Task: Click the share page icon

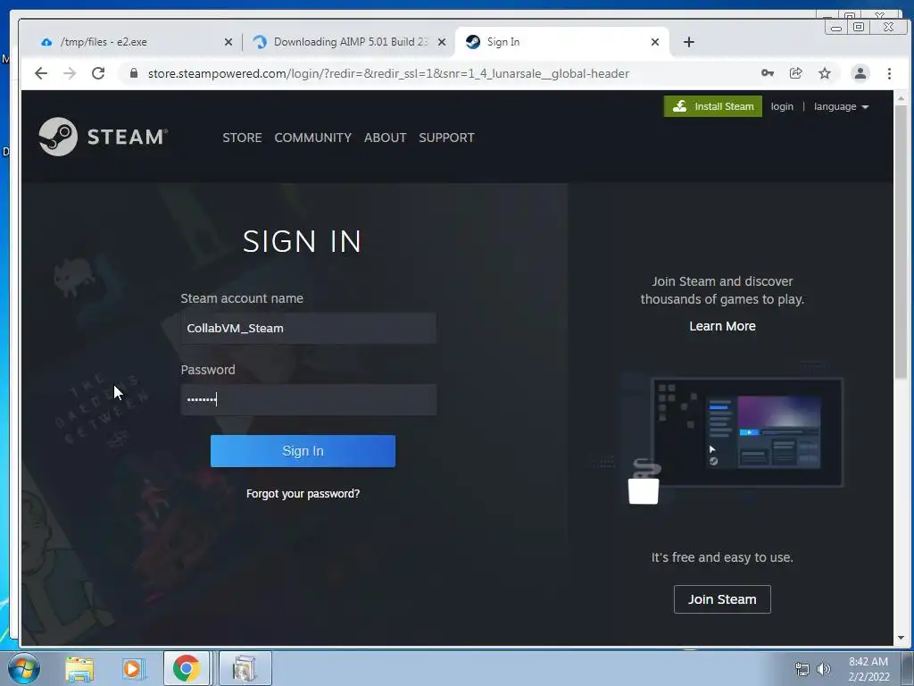Action: click(795, 73)
